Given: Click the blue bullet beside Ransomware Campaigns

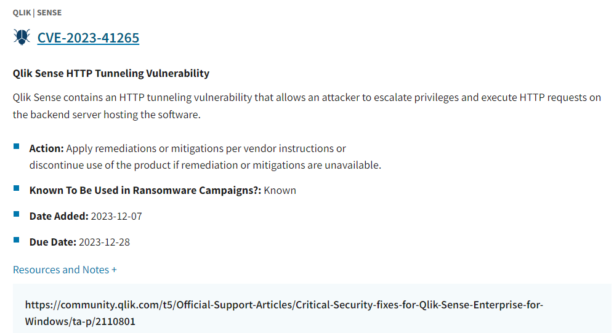Looking at the screenshot, I should 17,188.
